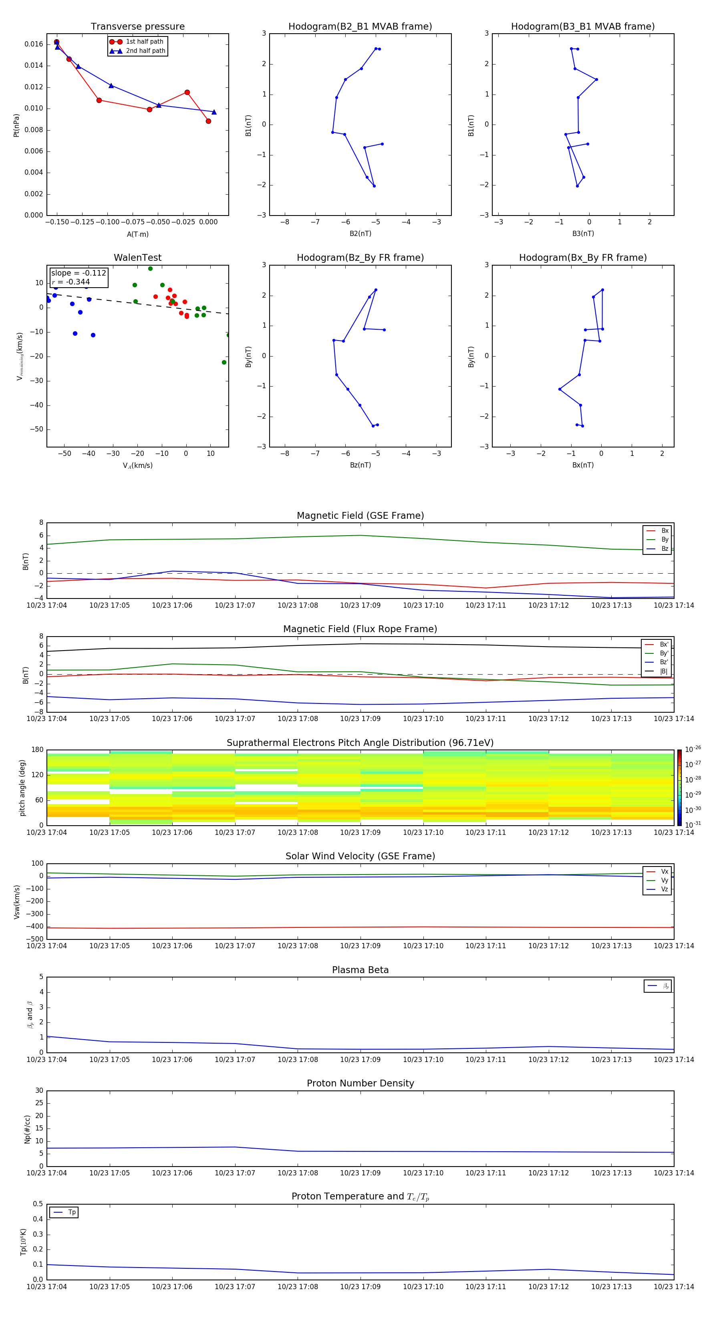The width and height of the screenshot is (721, 1322).
Task: Click the 'Hodogram(B2_B1 MVAB frame)' title
Action: 360,27
